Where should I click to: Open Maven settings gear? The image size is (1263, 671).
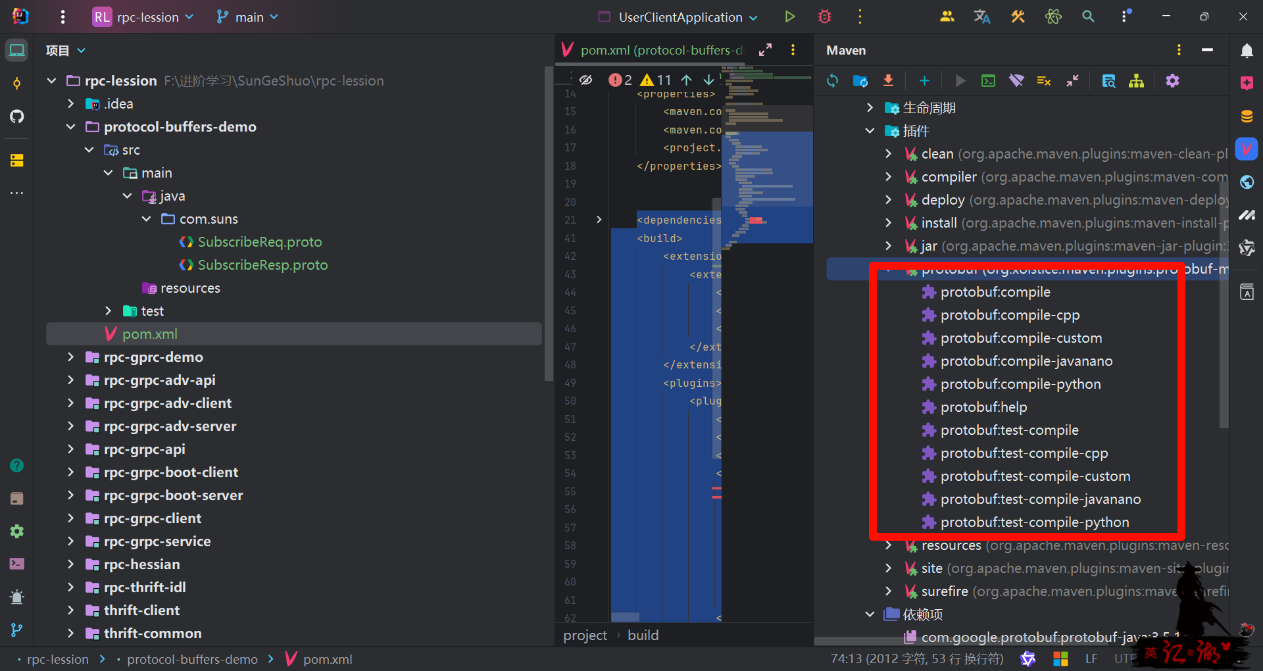[x=1172, y=81]
